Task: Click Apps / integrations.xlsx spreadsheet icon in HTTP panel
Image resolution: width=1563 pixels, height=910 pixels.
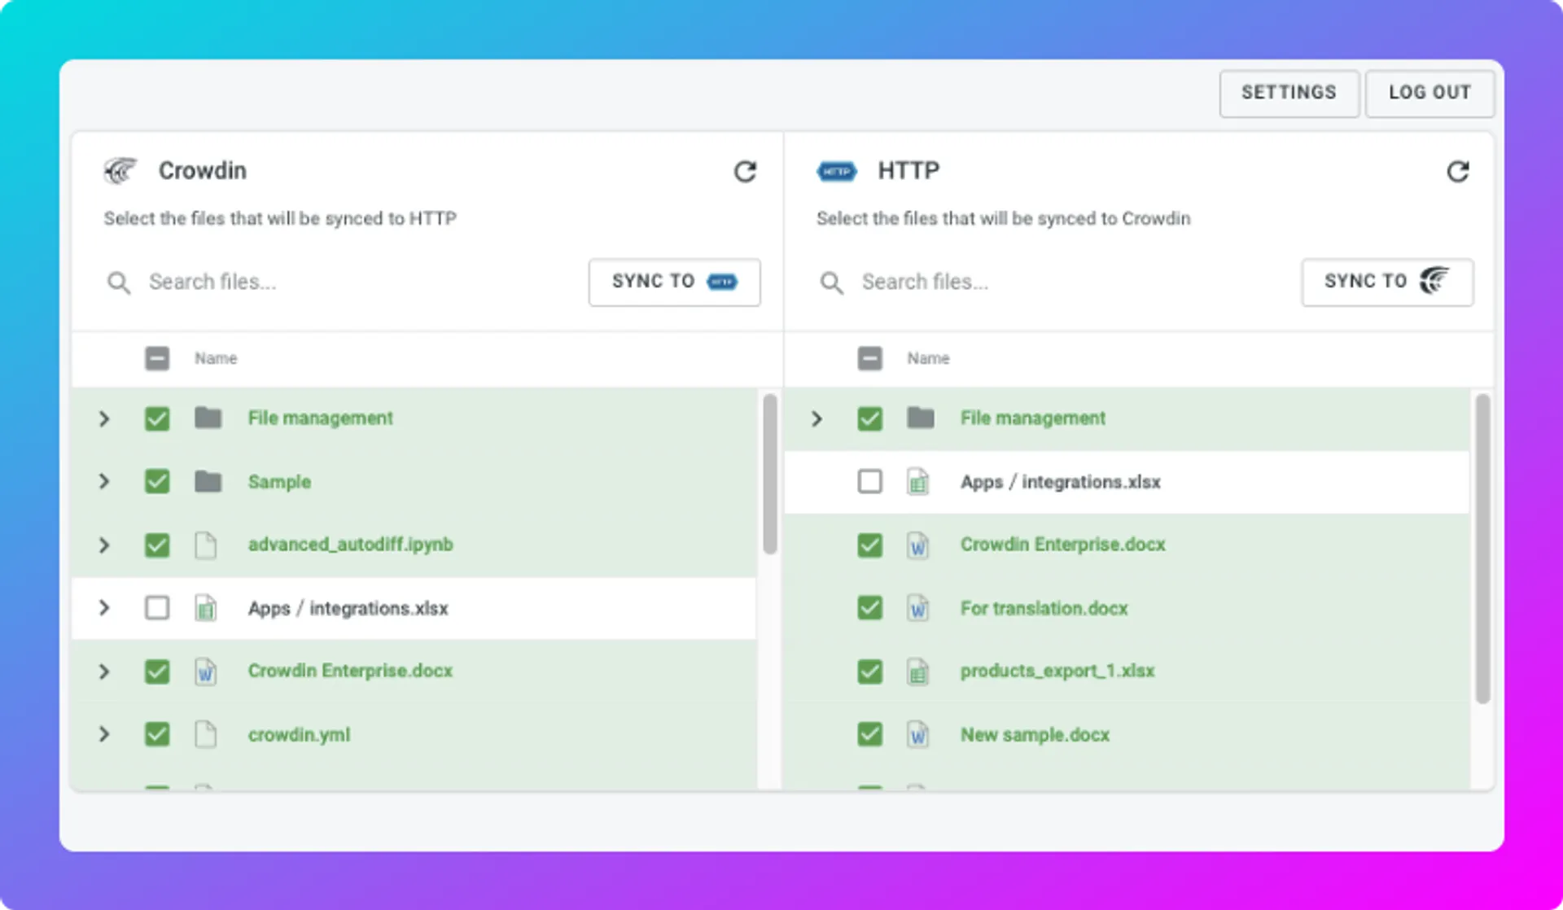Action: click(x=918, y=482)
